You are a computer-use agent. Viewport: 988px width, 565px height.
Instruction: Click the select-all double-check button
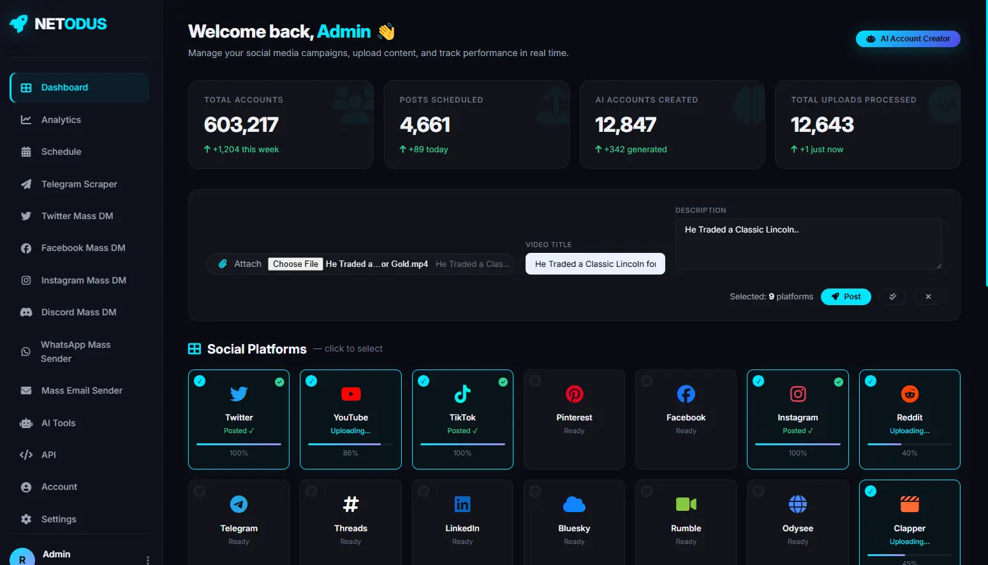pos(892,297)
